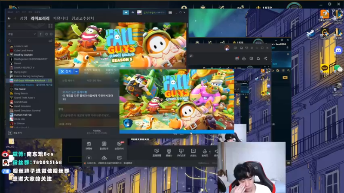
Task: Click the pencil edit icon in dark window
Action: [191, 56]
